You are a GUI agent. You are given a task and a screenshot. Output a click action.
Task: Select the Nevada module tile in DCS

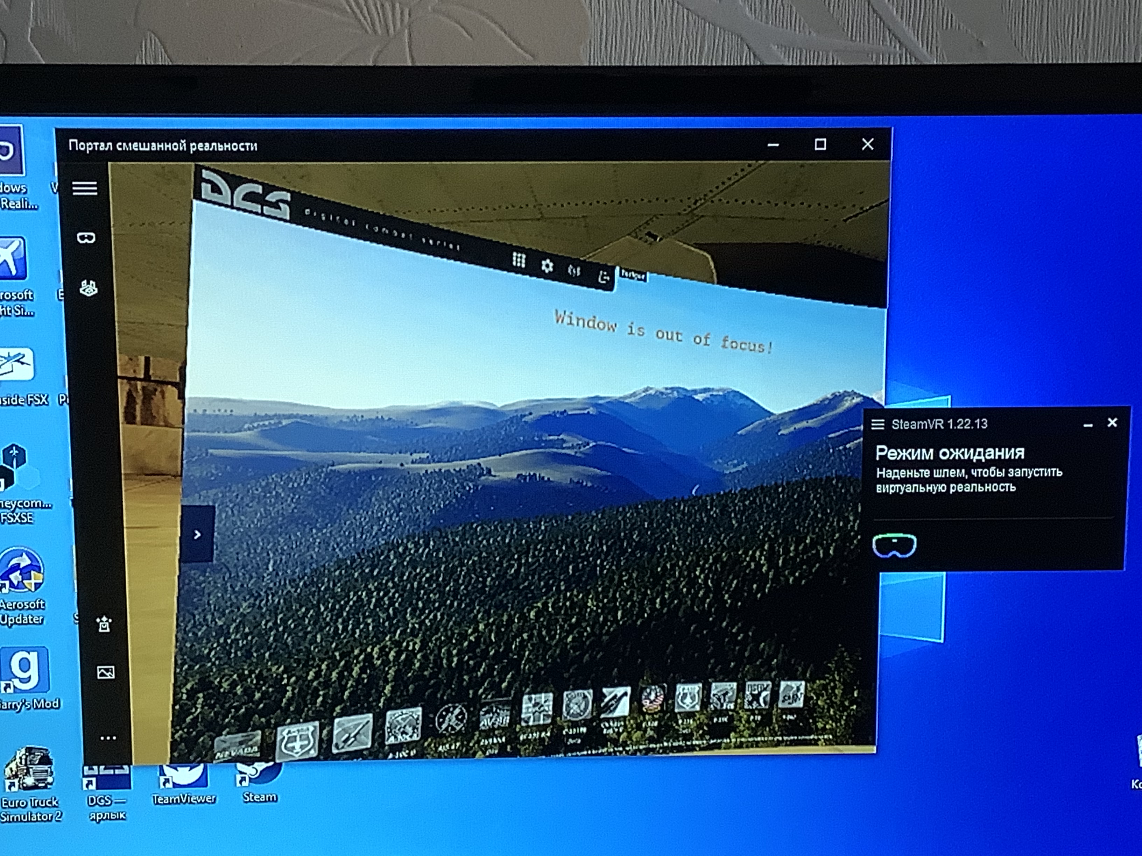(x=237, y=747)
